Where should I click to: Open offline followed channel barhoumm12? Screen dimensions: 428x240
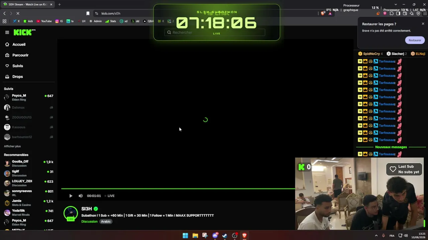28,137
